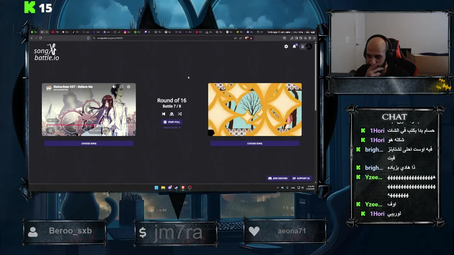
Task: Open the hamburger menu beside the avatar
Action: point(303,46)
